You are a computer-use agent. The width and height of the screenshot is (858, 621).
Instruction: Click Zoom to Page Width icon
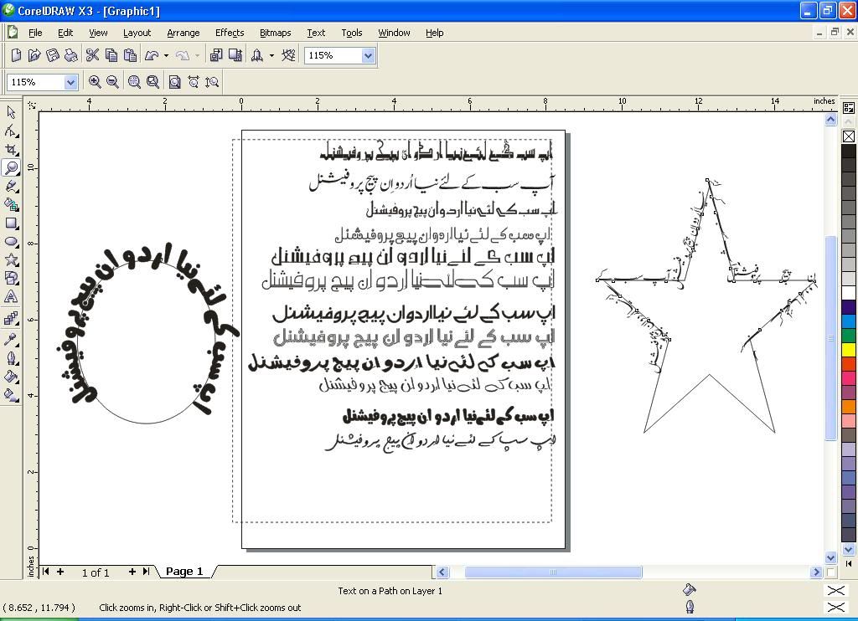194,82
